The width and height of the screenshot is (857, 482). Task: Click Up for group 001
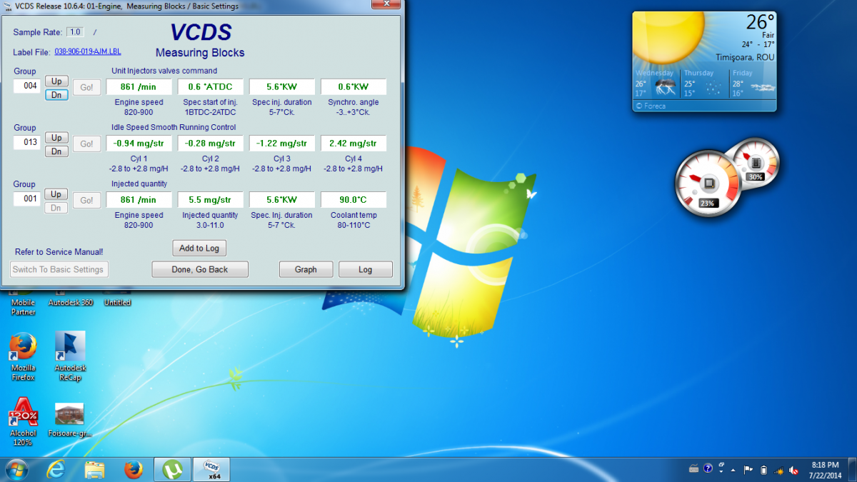(56, 194)
